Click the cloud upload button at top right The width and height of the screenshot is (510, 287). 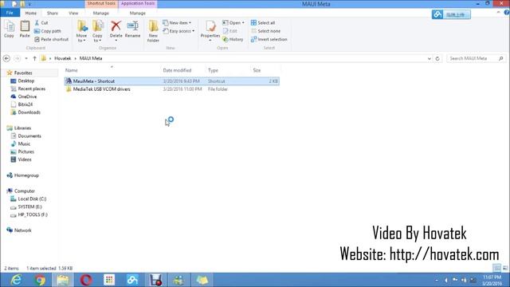coord(451,14)
